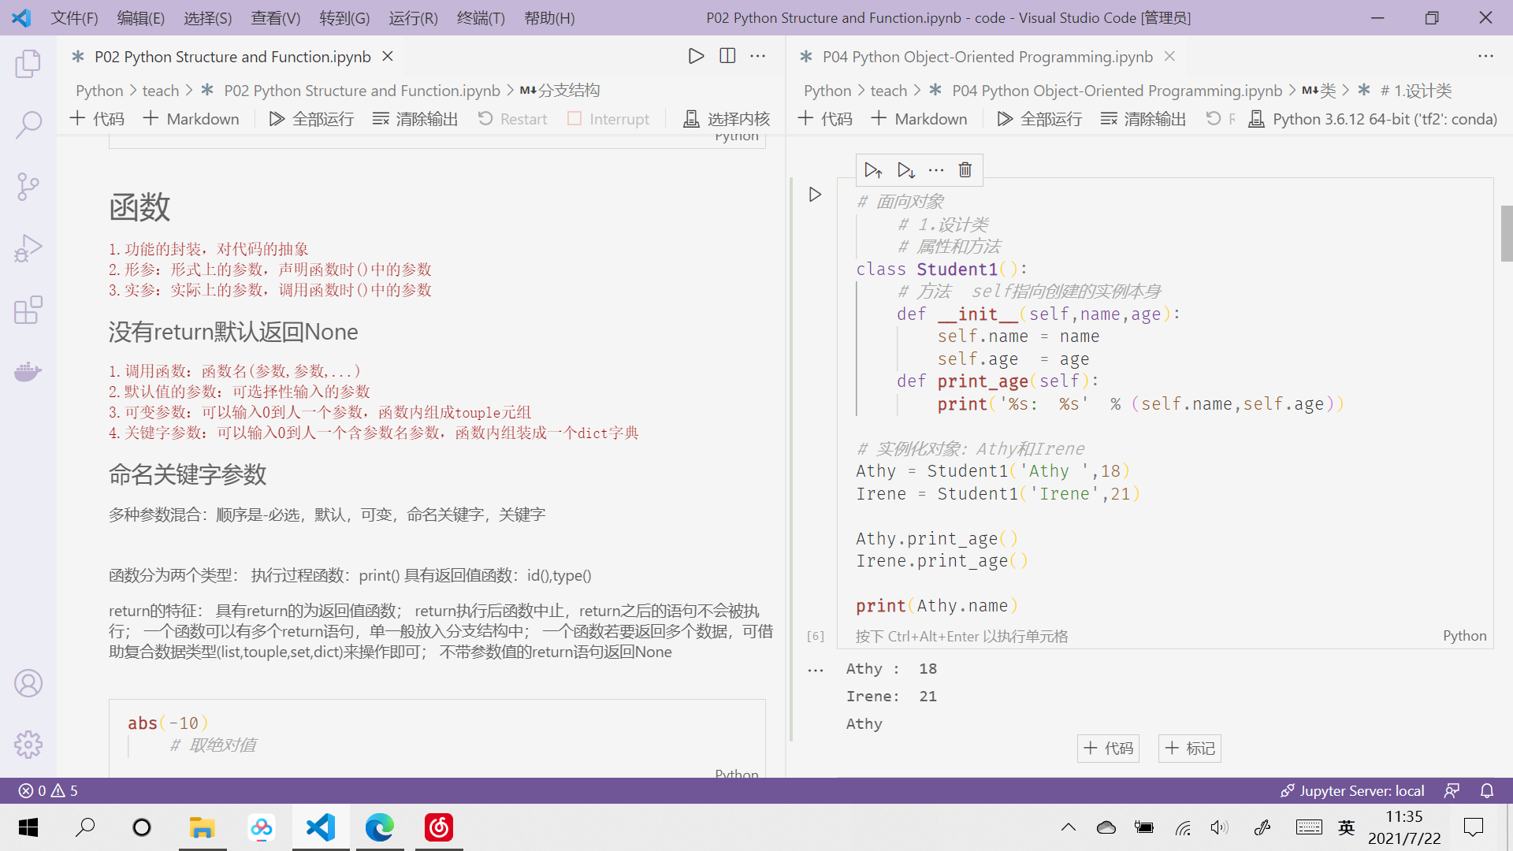Open the Extensions view
The height and width of the screenshot is (851, 1513).
[x=28, y=310]
